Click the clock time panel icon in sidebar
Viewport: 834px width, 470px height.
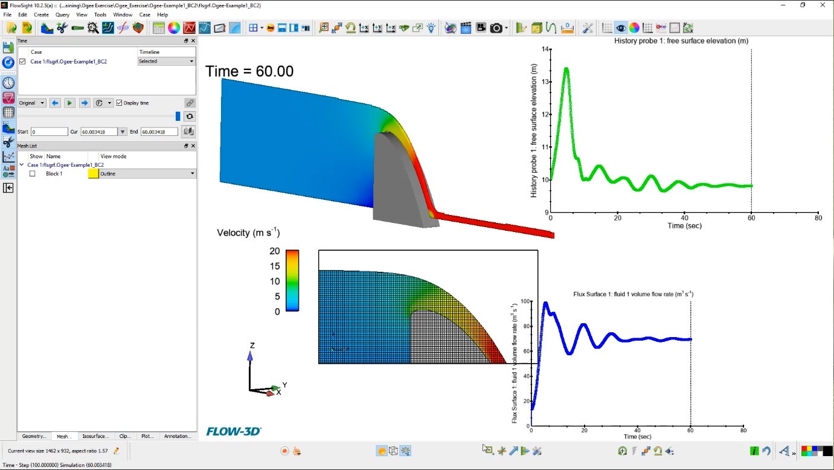(8, 83)
